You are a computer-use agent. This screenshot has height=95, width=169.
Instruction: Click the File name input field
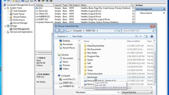tap(103, 92)
